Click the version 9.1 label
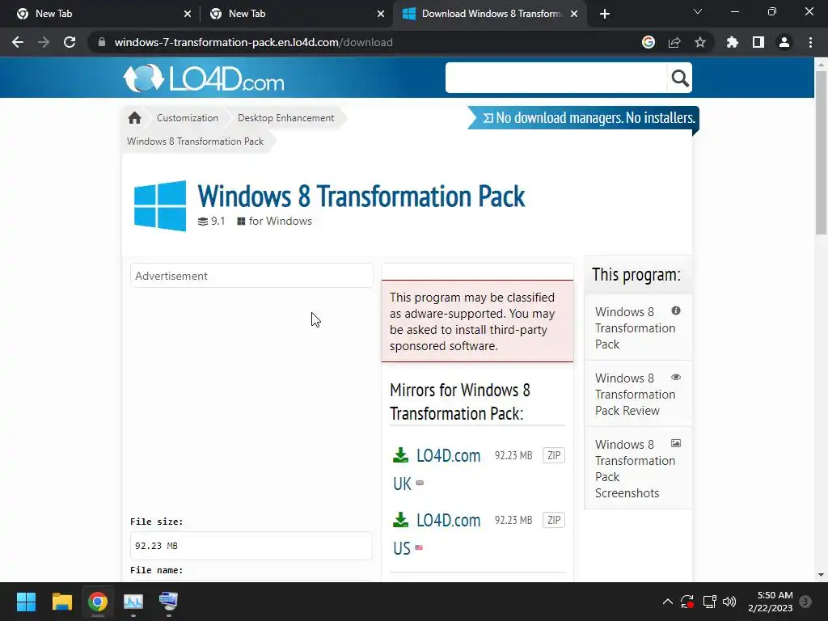This screenshot has height=621, width=828. point(211,222)
